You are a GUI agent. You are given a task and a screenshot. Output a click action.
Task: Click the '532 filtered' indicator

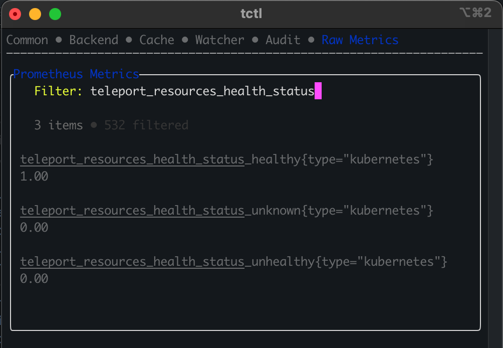point(146,125)
